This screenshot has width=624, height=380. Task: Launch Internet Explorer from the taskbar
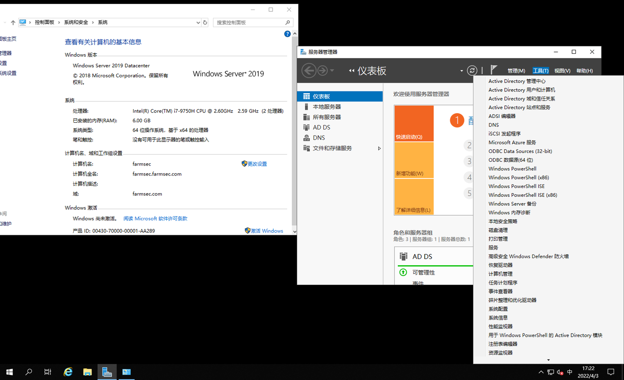point(68,372)
